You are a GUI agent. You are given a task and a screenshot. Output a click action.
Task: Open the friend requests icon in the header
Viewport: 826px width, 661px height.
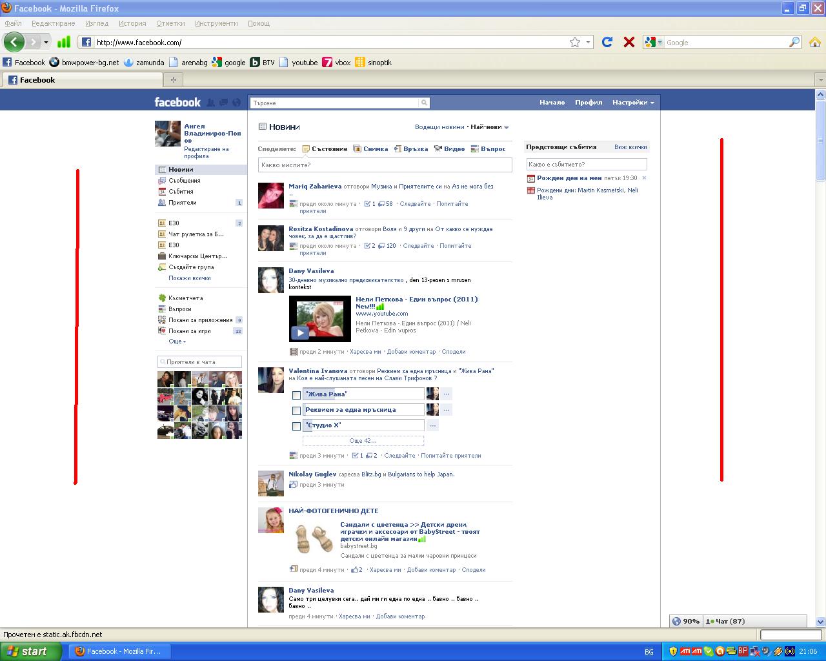point(211,102)
